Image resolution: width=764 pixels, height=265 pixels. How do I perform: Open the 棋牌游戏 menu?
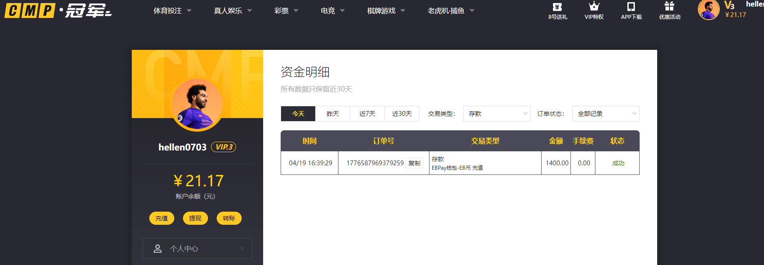point(381,10)
